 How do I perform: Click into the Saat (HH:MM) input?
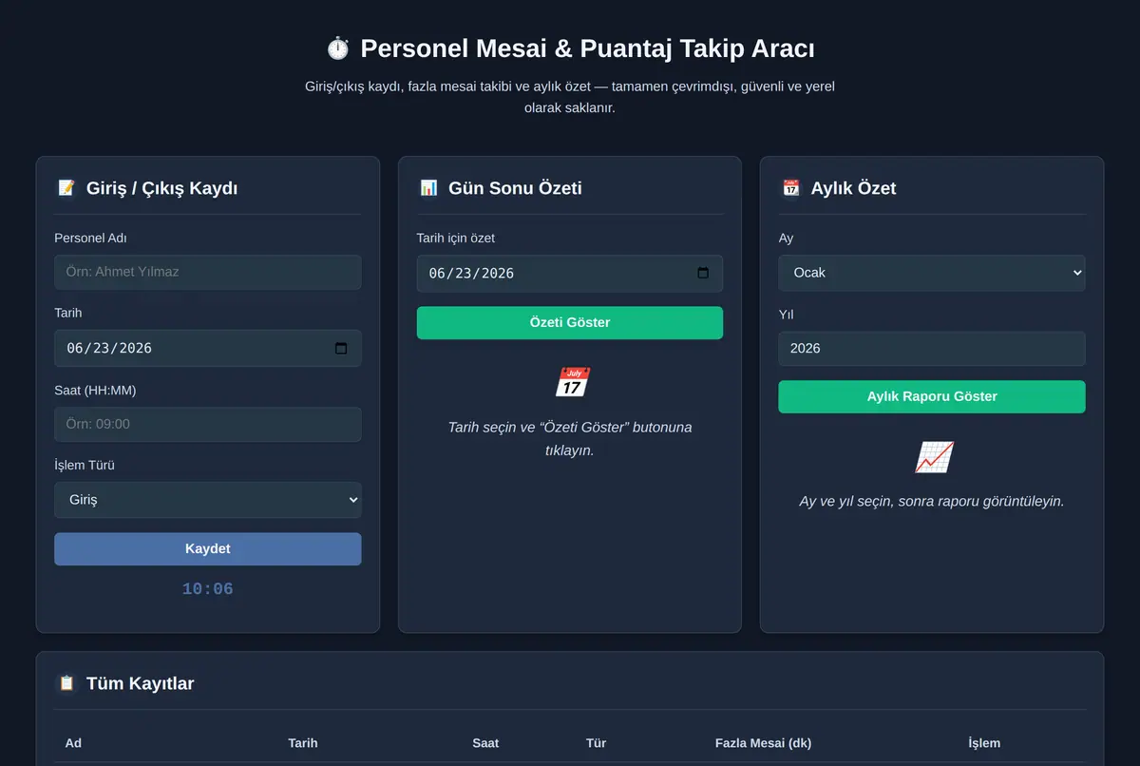208,424
